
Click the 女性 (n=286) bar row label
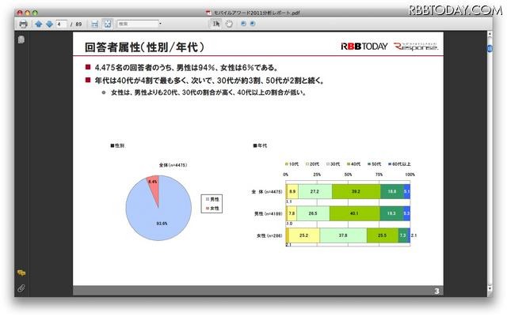point(269,235)
